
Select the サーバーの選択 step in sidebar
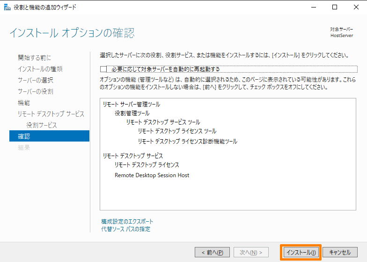pyautogui.click(x=36, y=80)
